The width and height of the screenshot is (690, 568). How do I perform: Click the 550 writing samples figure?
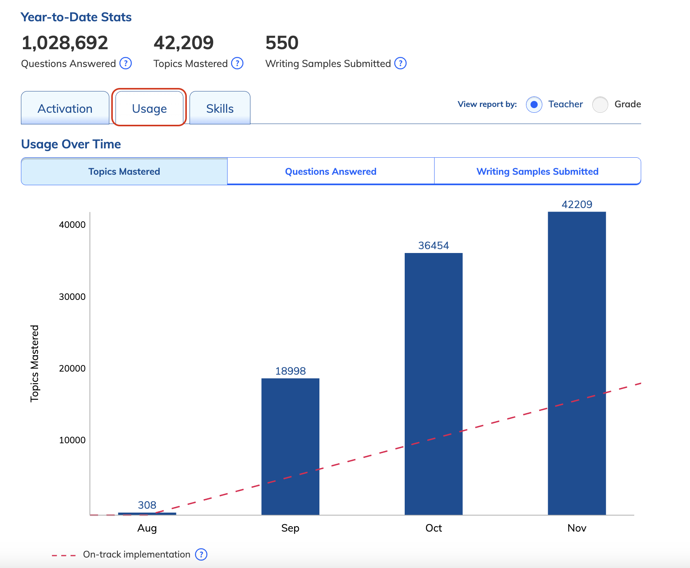click(282, 43)
